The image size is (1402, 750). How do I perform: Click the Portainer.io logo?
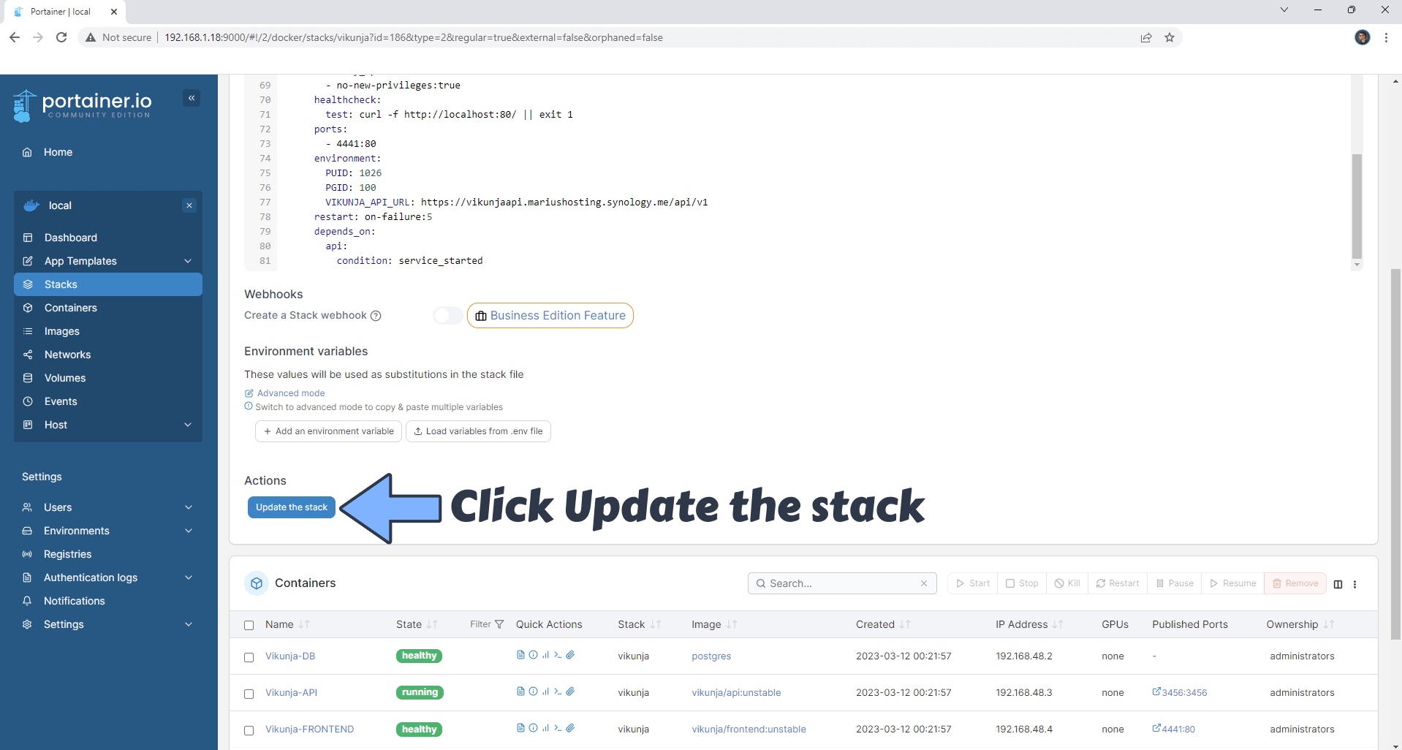point(83,106)
